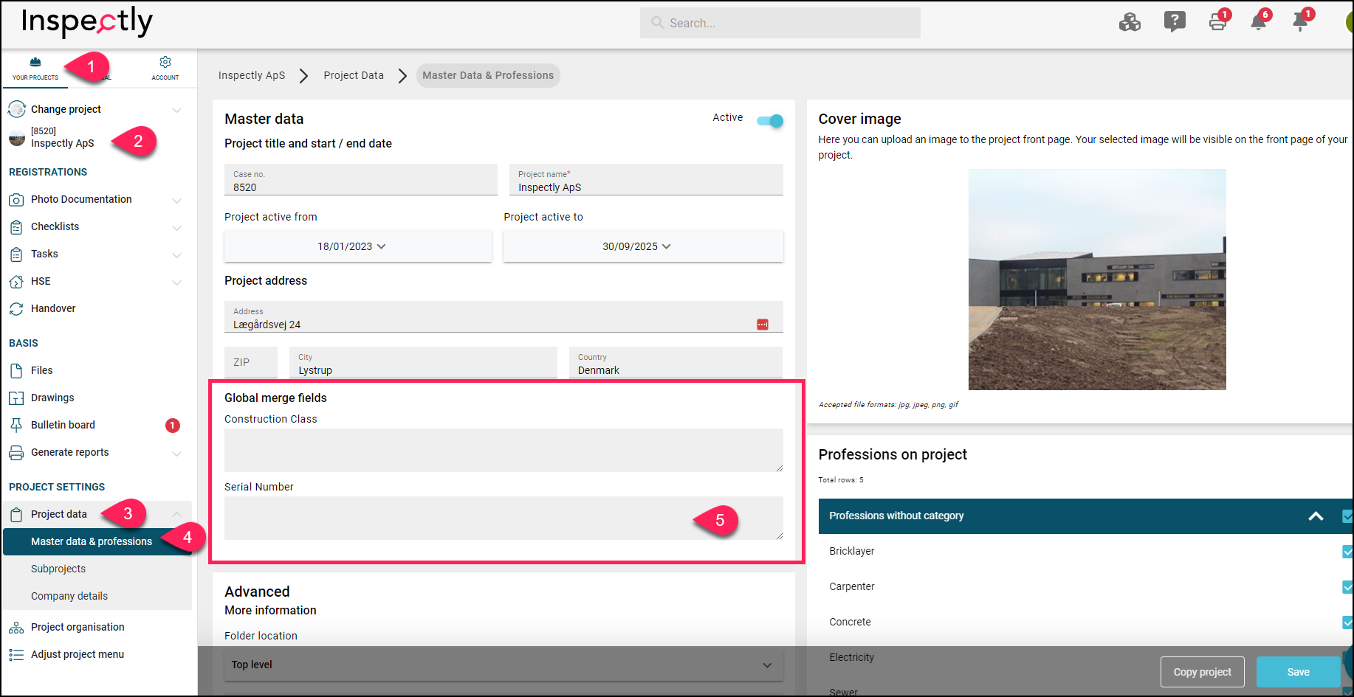Click the Project name input field

click(646, 180)
